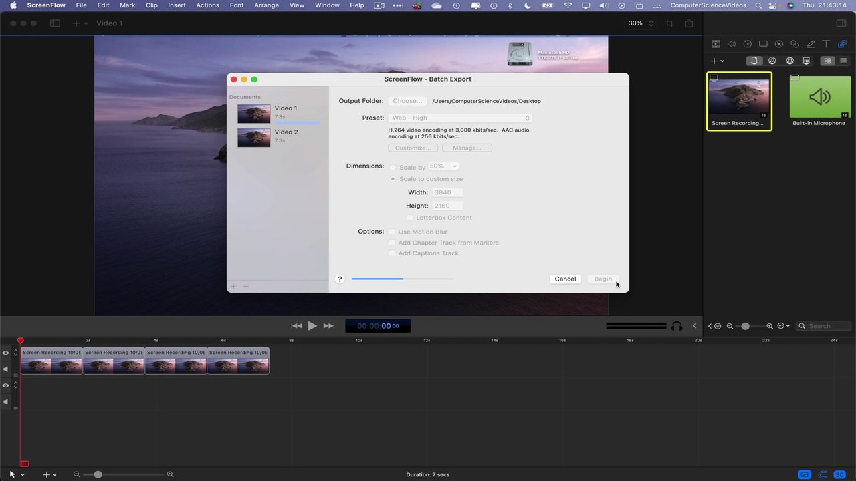Switch media library to grid view

coord(827,61)
